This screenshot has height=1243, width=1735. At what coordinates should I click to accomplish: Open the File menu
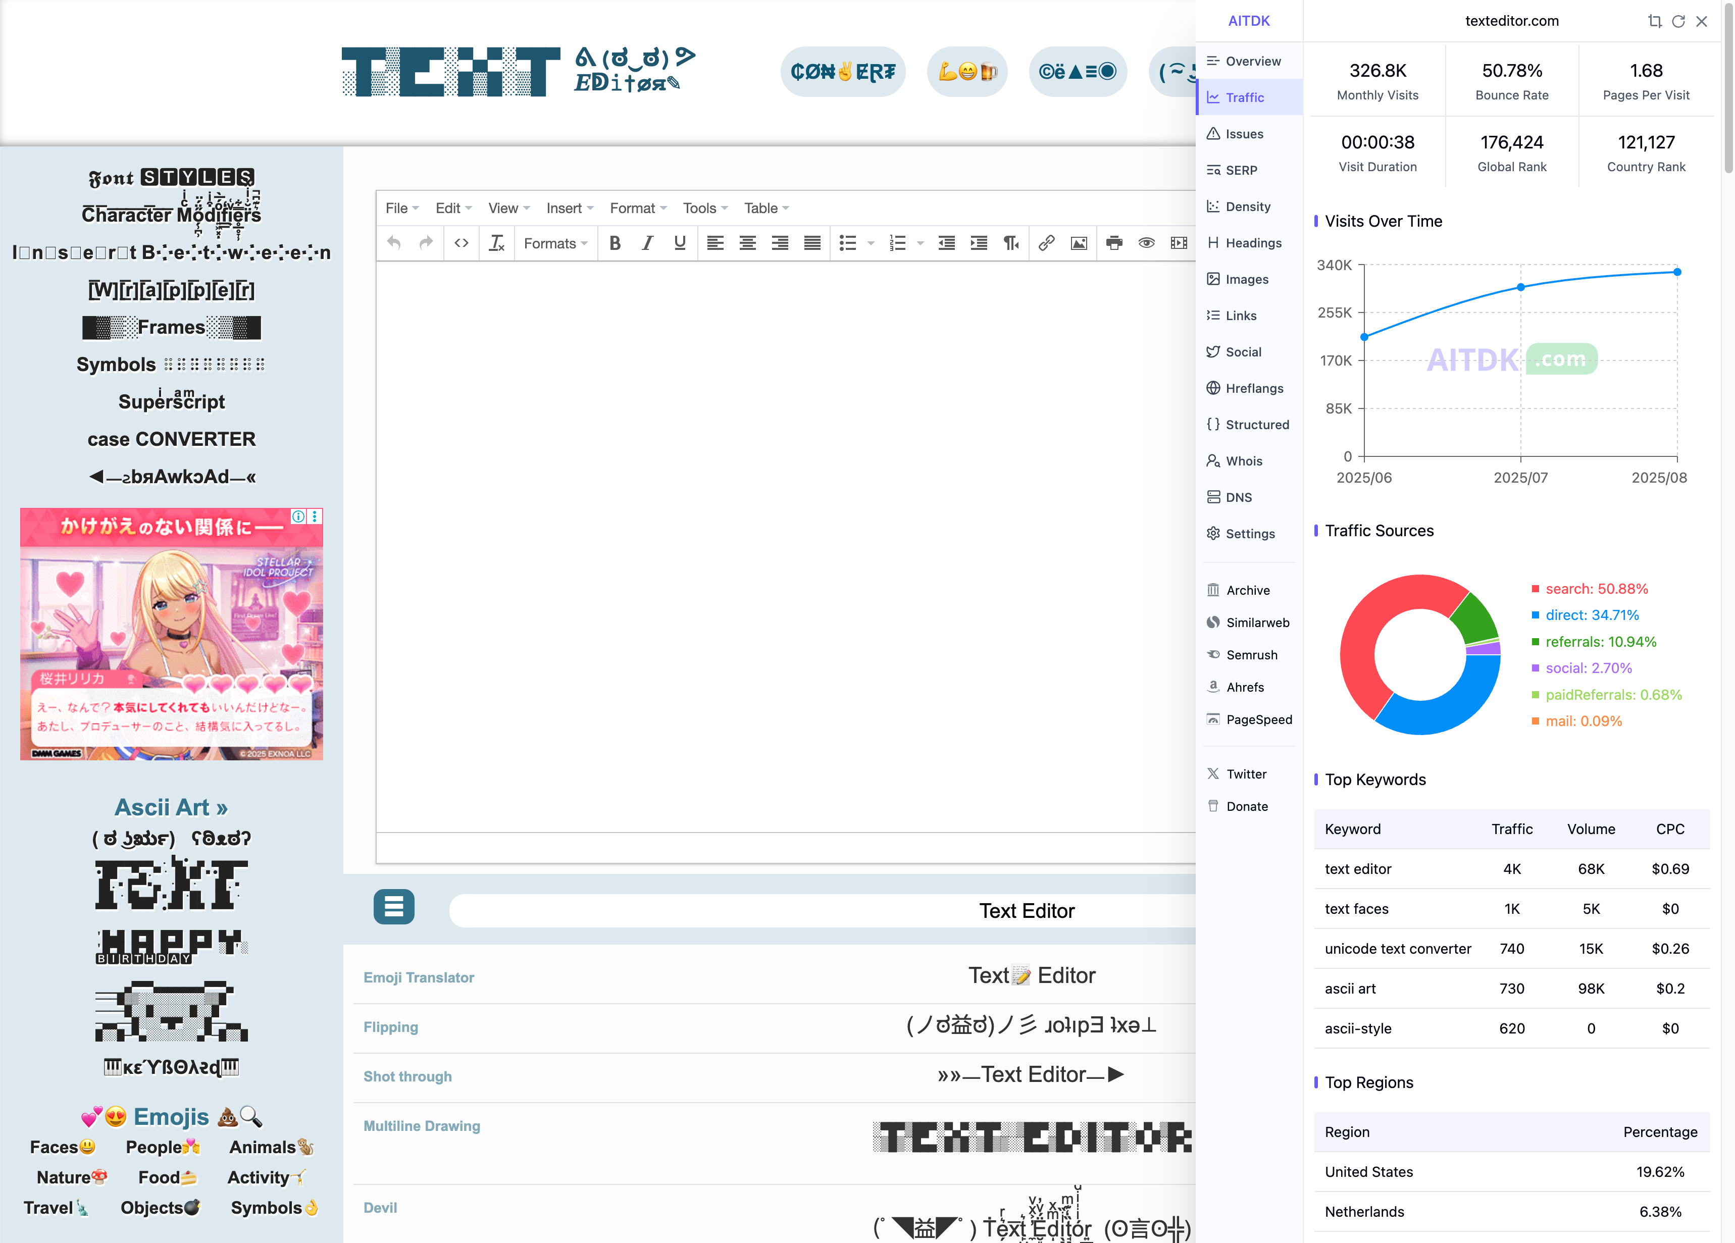tap(401, 208)
